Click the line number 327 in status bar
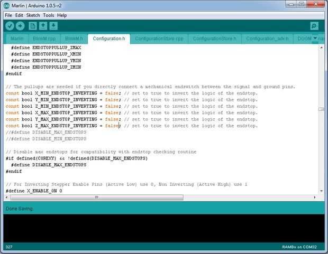Image resolution: width=328 pixels, height=254 pixels. pyautogui.click(x=9, y=247)
